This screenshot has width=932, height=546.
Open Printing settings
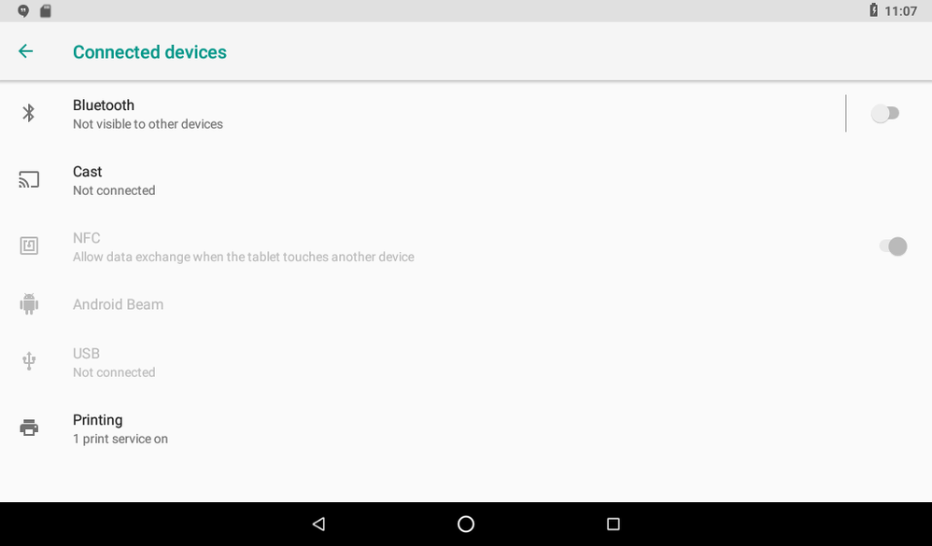tap(466, 428)
